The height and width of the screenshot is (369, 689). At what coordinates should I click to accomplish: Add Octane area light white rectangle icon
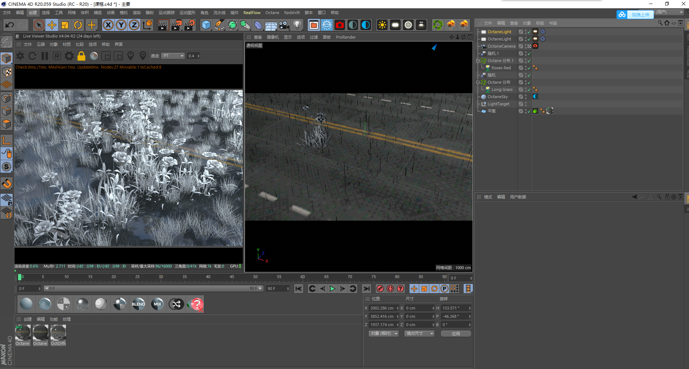click(395, 25)
